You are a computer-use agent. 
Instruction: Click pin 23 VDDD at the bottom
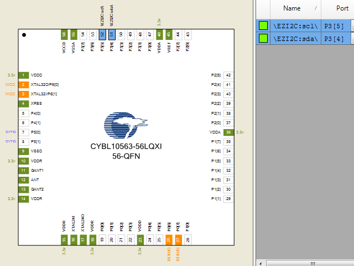pos(140,240)
